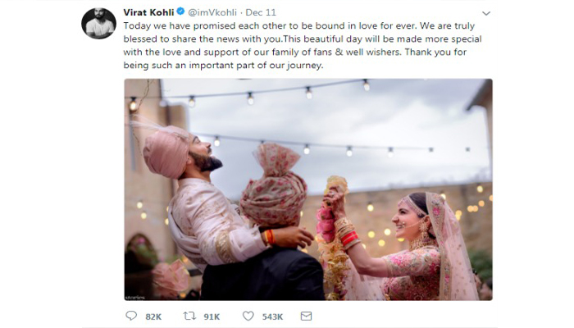The height and width of the screenshot is (328, 574).
Task: View the 91K retweets count
Action: pos(212,317)
